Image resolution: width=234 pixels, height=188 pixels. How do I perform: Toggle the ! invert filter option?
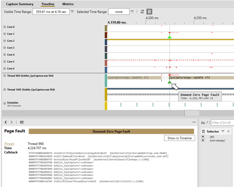tap(210, 123)
